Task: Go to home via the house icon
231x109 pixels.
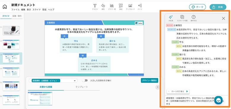Action: [x=5, y=7]
